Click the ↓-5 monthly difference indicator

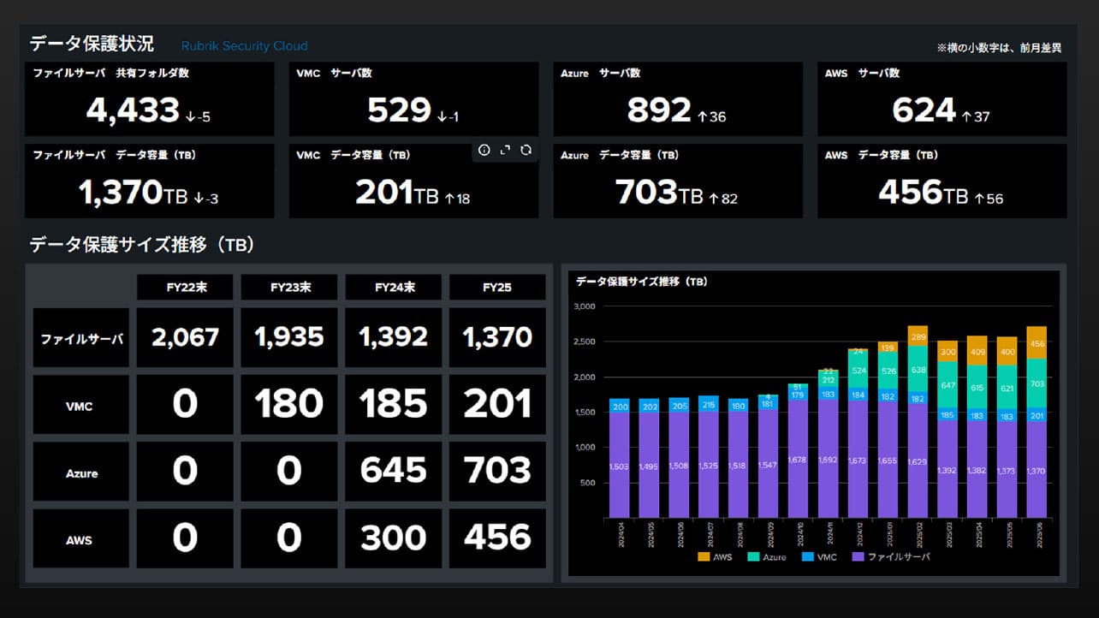click(198, 116)
